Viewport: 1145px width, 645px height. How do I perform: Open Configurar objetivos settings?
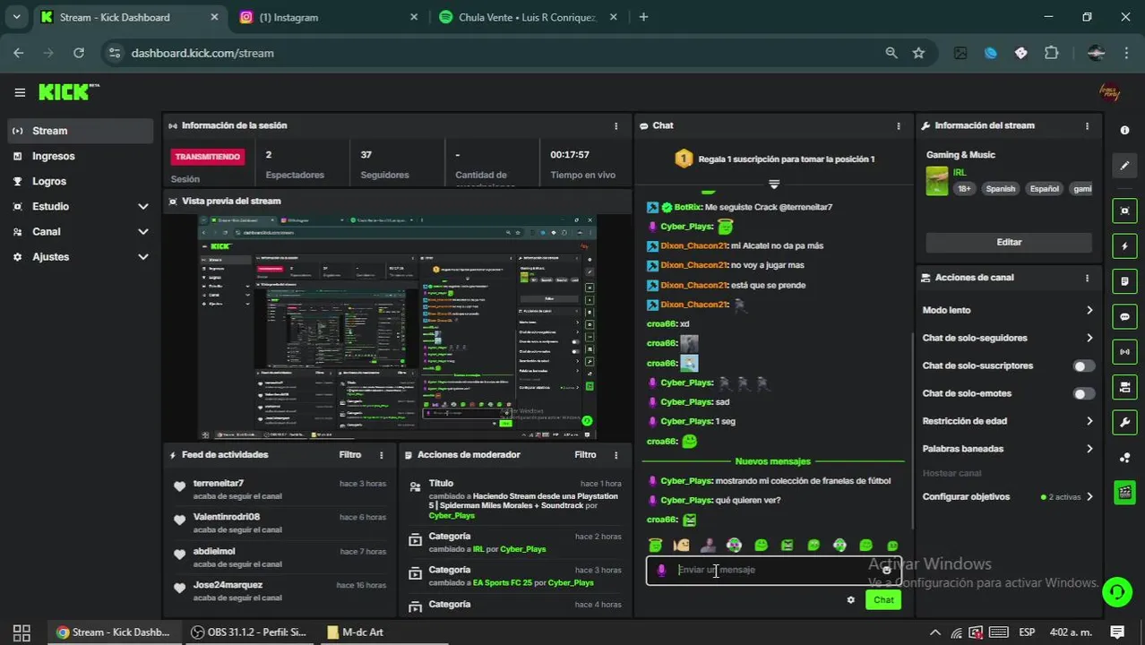pos(1008,496)
